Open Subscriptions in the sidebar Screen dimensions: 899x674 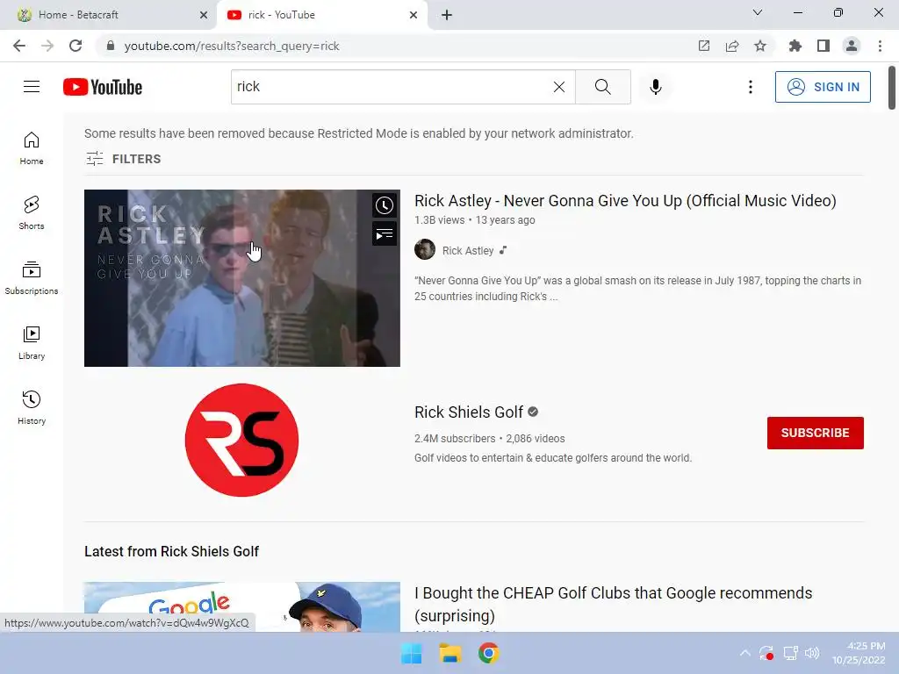32,278
